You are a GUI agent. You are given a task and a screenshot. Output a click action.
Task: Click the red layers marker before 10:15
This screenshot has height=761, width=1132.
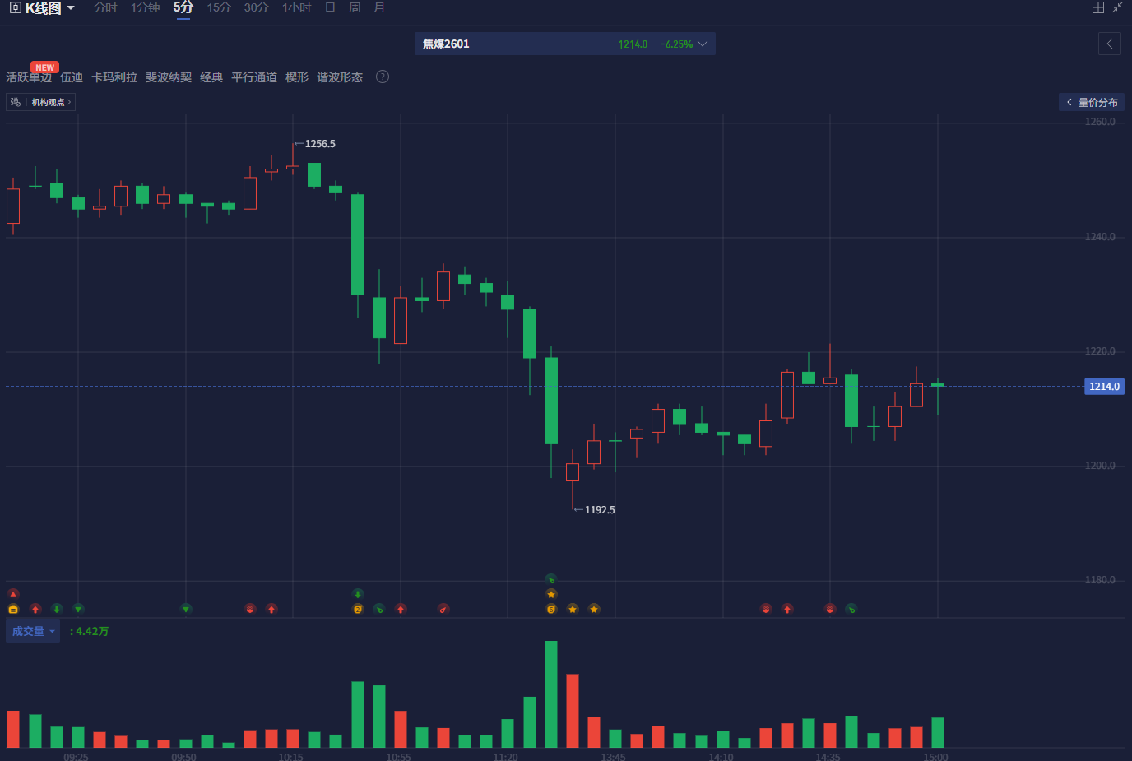[250, 609]
